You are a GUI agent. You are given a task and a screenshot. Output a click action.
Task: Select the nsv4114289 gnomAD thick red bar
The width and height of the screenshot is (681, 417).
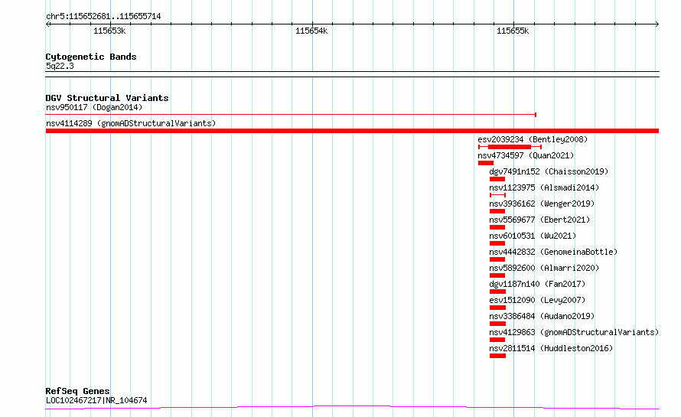point(352,131)
